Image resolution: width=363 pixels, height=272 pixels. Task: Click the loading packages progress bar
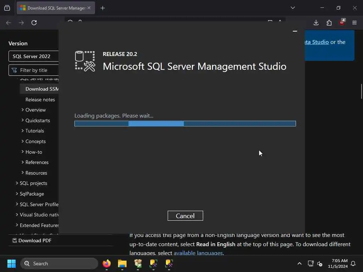(x=185, y=124)
